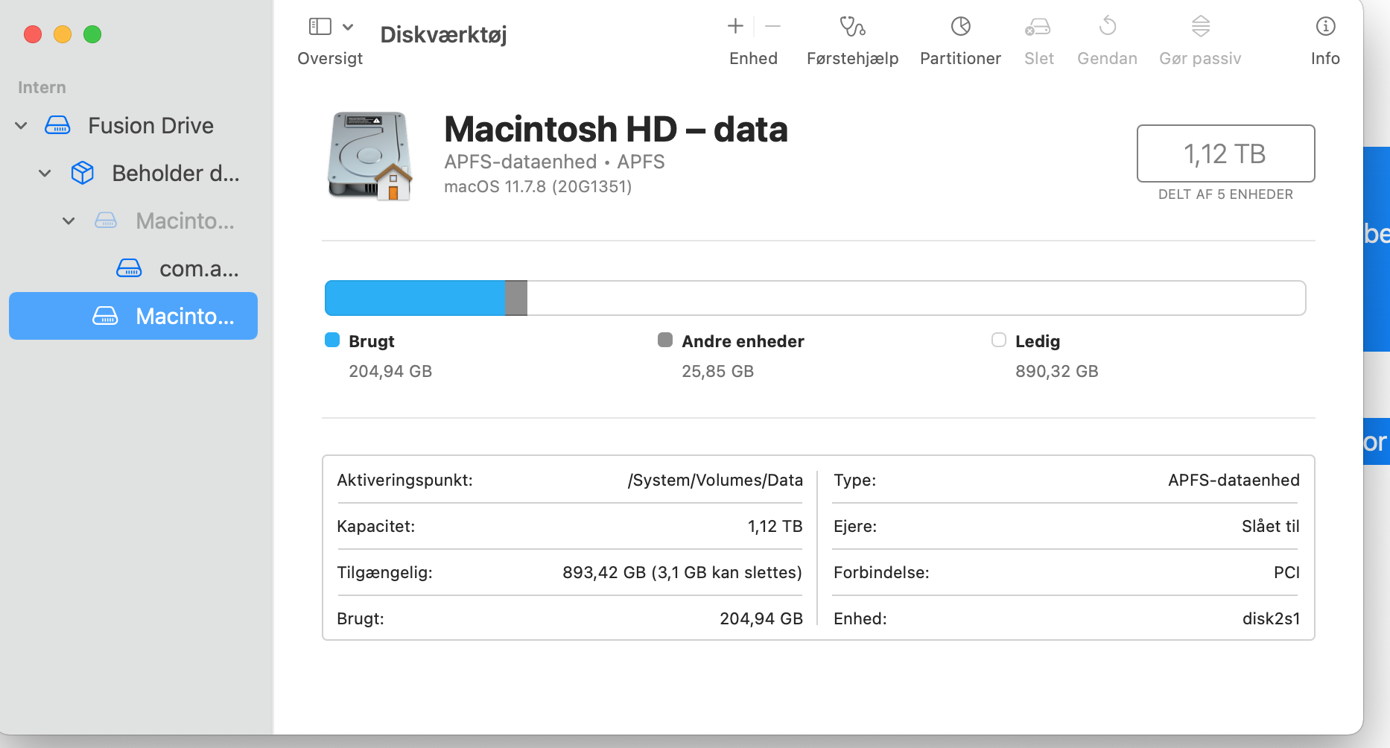The image size is (1390, 748).
Task: Click the Diskværktøj window title
Action: pyautogui.click(x=443, y=34)
